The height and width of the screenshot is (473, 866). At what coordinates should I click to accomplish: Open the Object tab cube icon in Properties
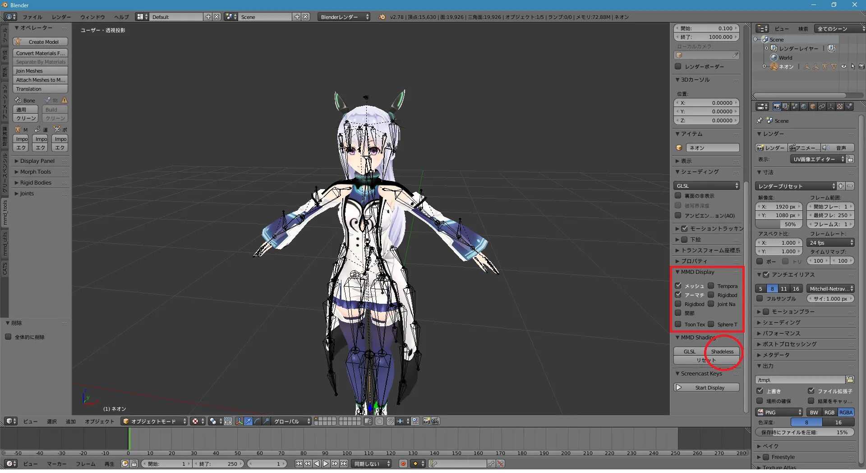(x=813, y=107)
